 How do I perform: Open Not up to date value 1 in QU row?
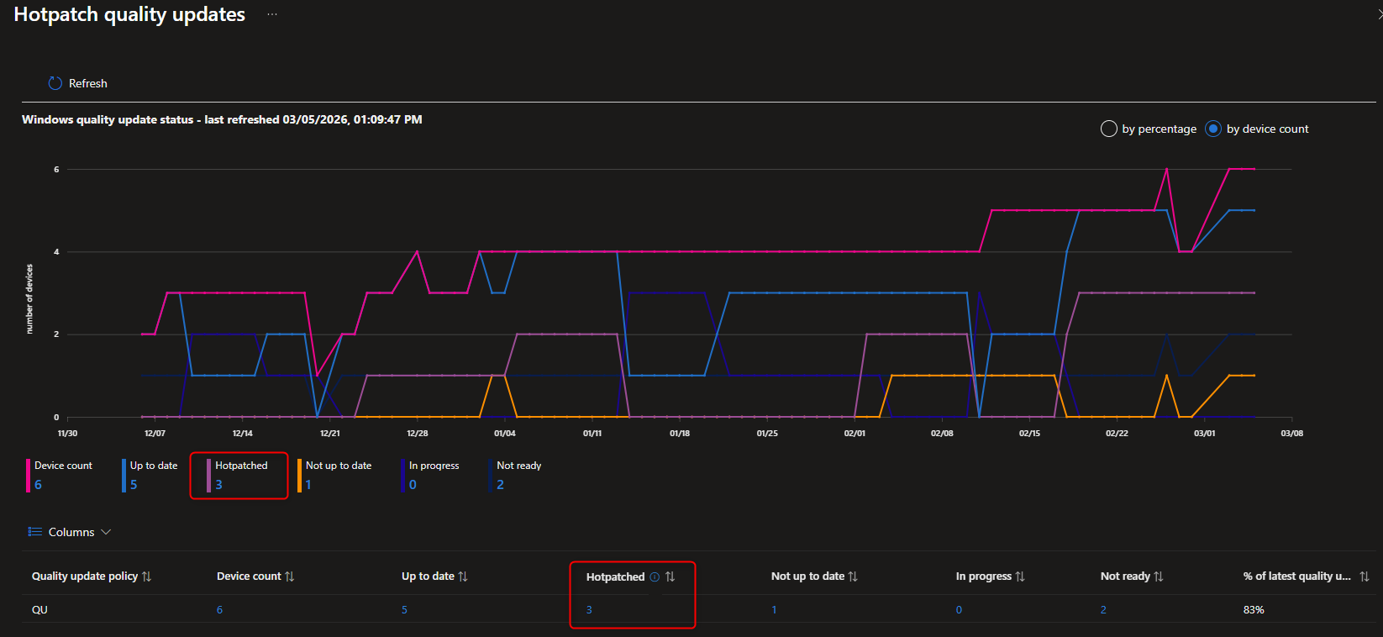point(774,610)
